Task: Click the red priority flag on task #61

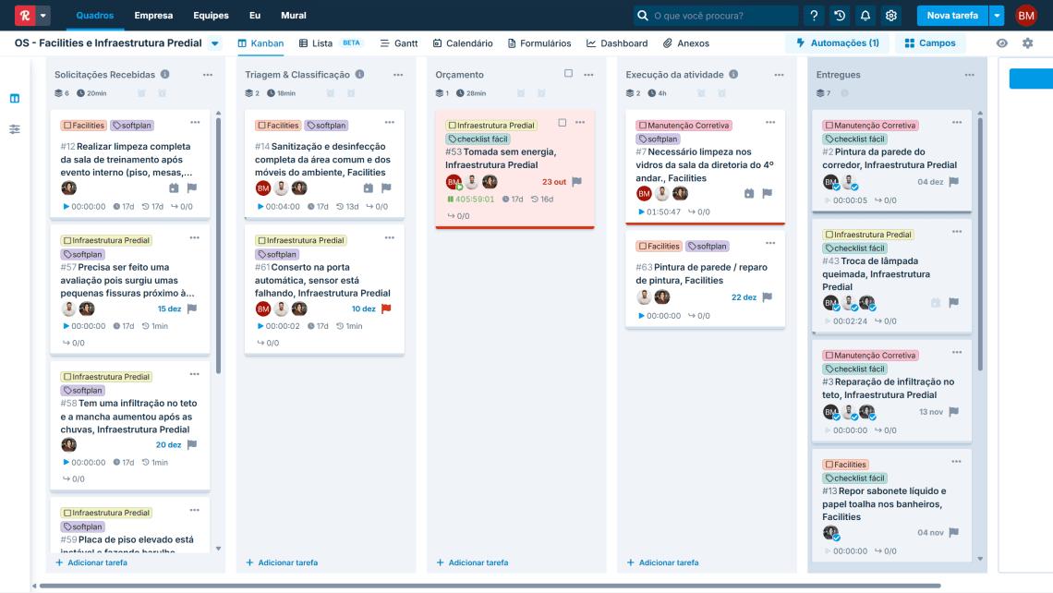Action: pyautogui.click(x=386, y=309)
